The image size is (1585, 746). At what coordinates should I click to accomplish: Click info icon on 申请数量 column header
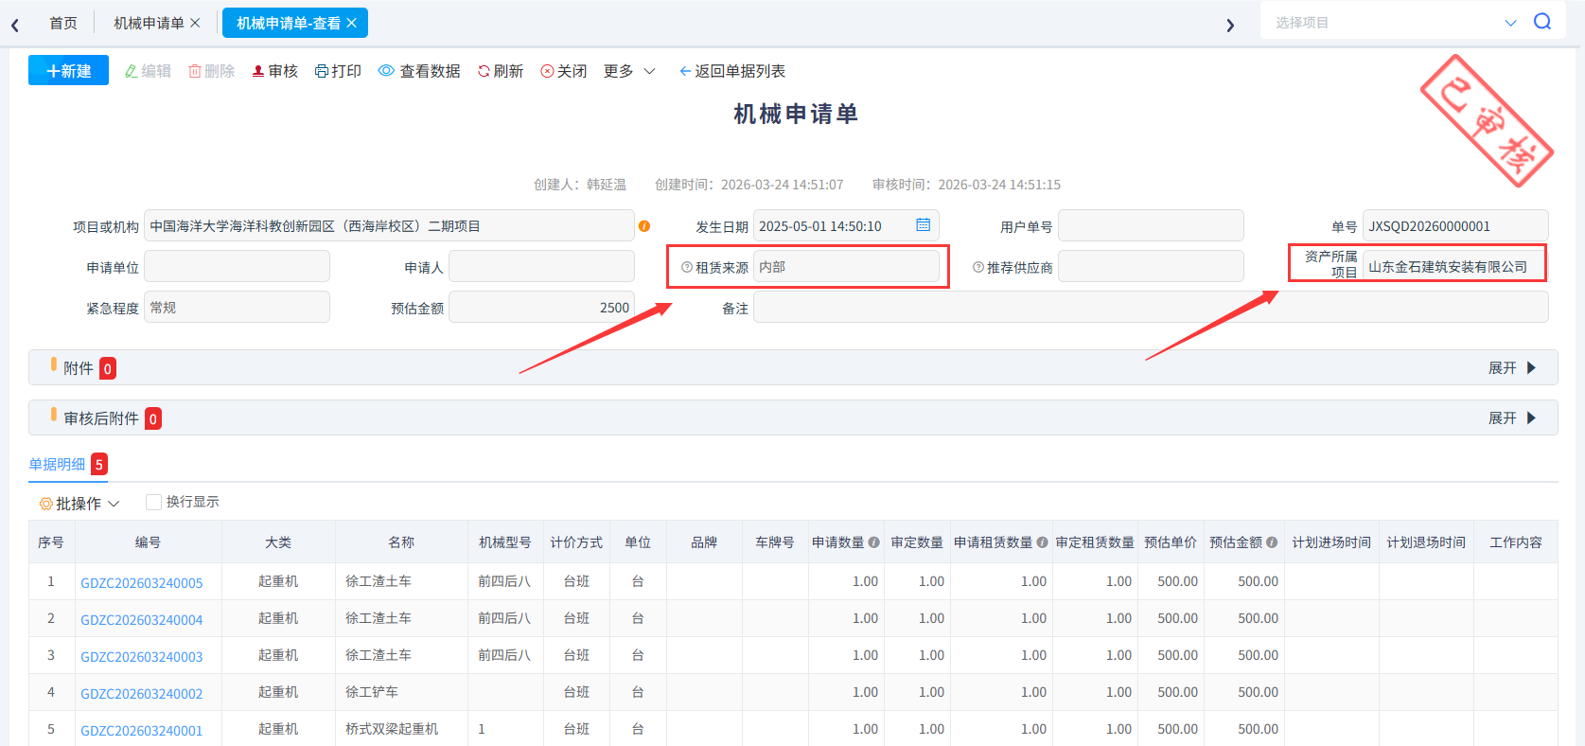(874, 542)
